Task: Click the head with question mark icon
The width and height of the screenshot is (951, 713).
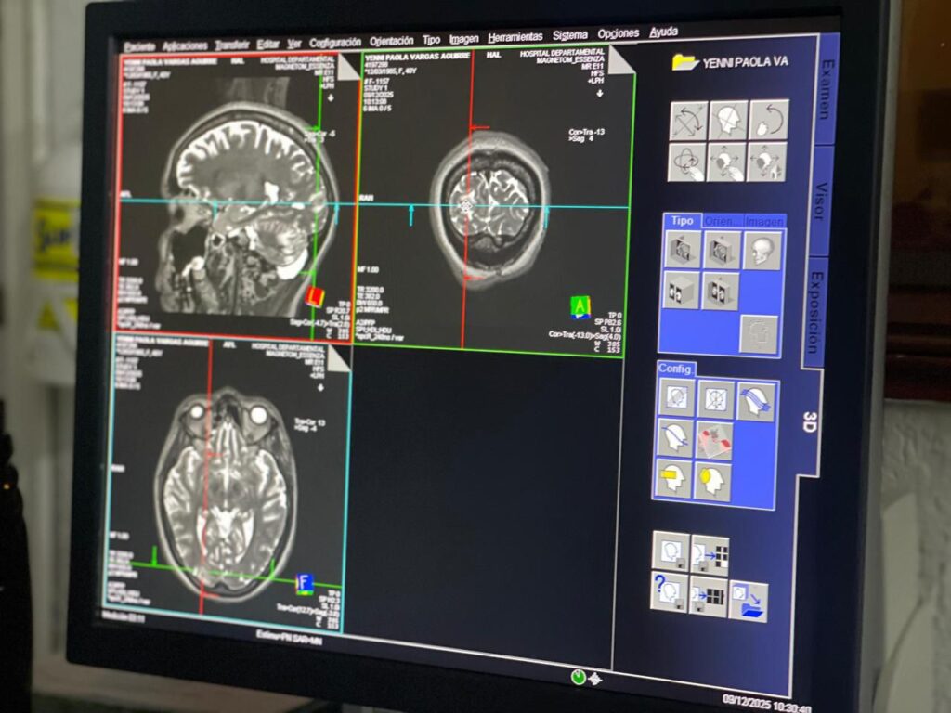Action: point(669,590)
